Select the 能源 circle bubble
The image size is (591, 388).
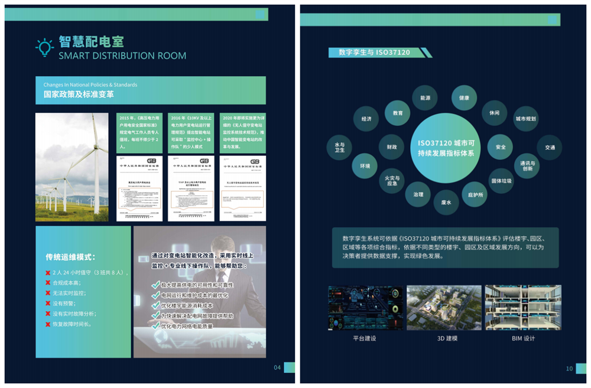click(425, 97)
